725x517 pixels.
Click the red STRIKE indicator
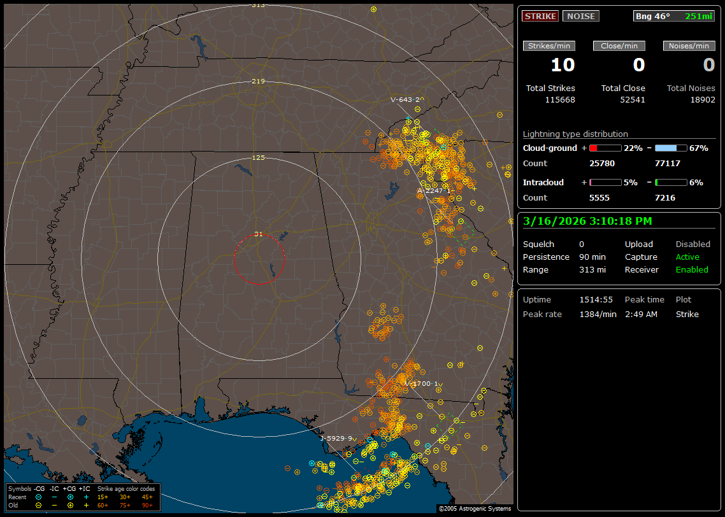point(540,17)
